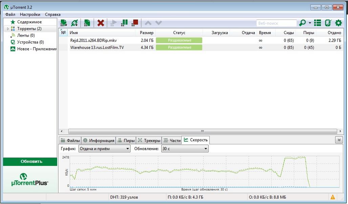The width and height of the screenshot is (348, 204).
Task: Click the Move Down Queue arrow
Action: [158, 23]
